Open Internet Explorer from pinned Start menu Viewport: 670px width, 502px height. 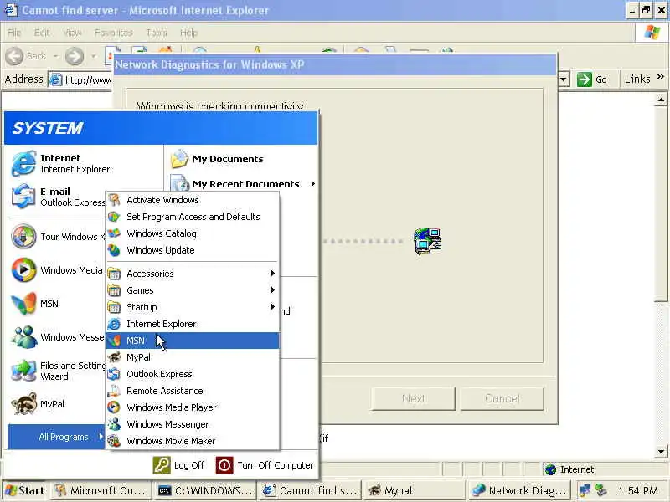coord(61,163)
